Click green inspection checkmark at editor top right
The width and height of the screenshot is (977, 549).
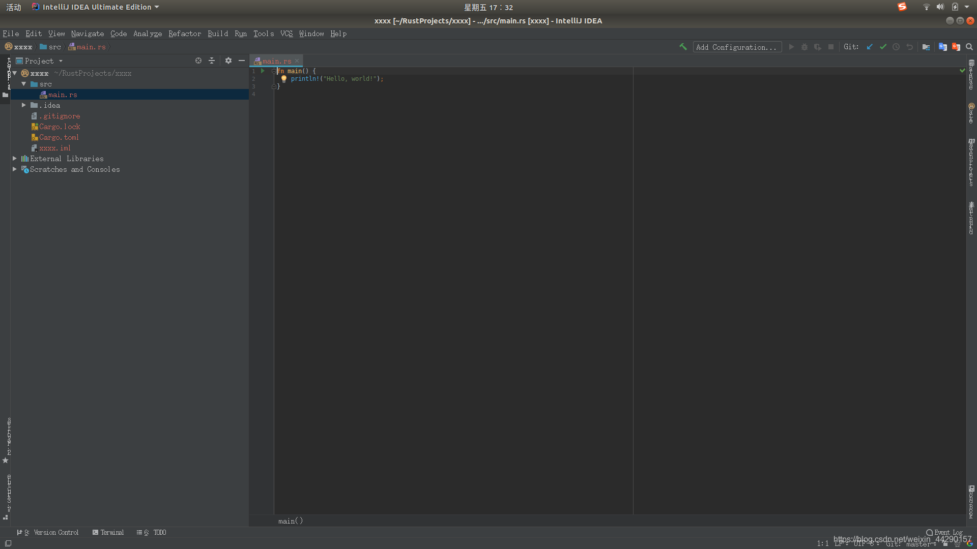(x=962, y=71)
